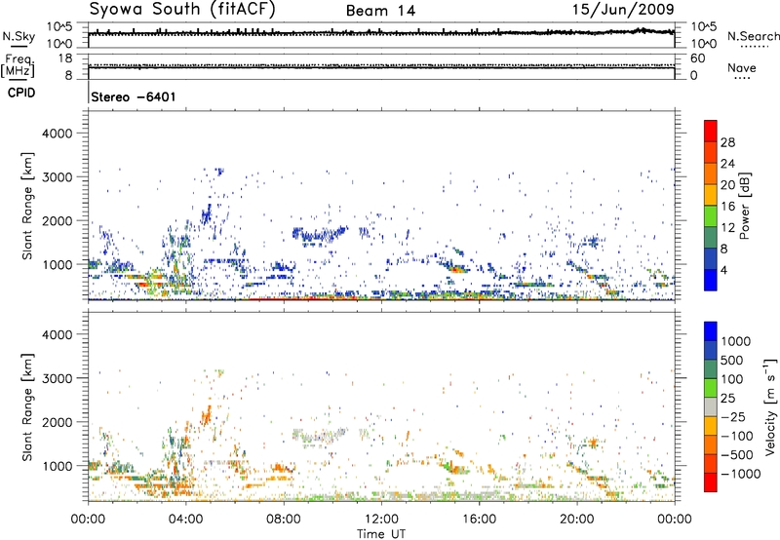
Task: Click the plot title "Syowa South (fitACF)"
Action: 182,10
